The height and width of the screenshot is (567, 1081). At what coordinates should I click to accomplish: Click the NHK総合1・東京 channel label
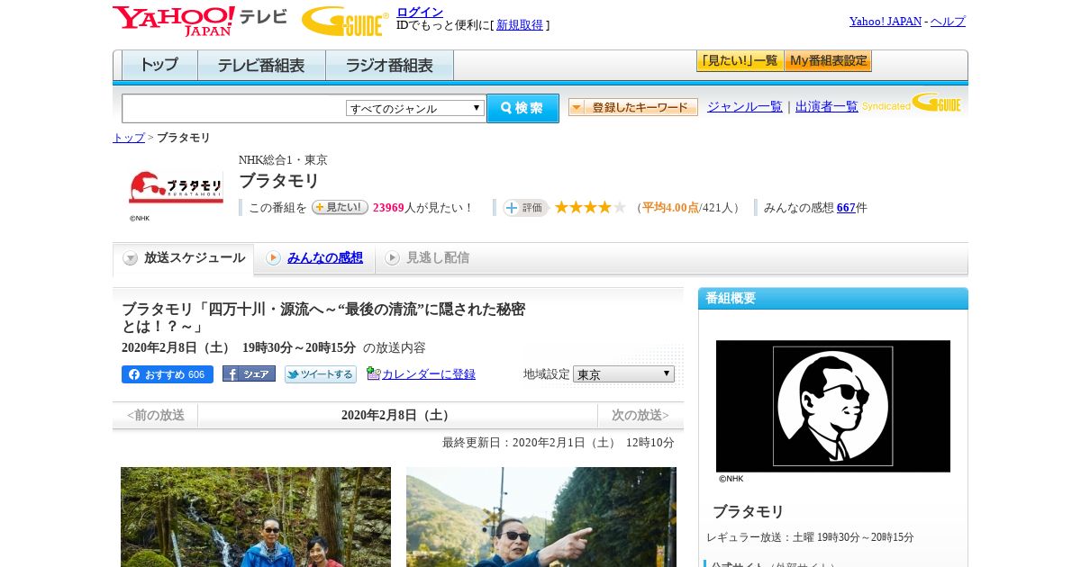point(283,160)
